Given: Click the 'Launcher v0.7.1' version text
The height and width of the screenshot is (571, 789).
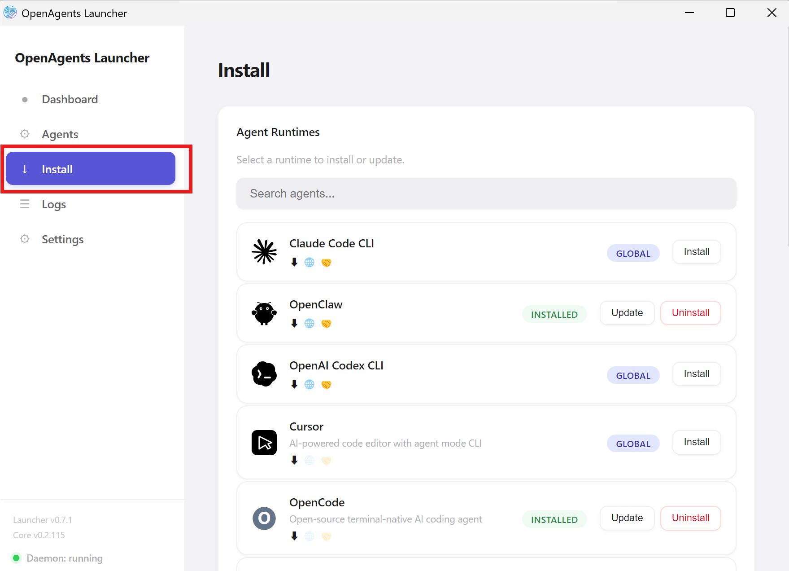Looking at the screenshot, I should click(x=43, y=520).
